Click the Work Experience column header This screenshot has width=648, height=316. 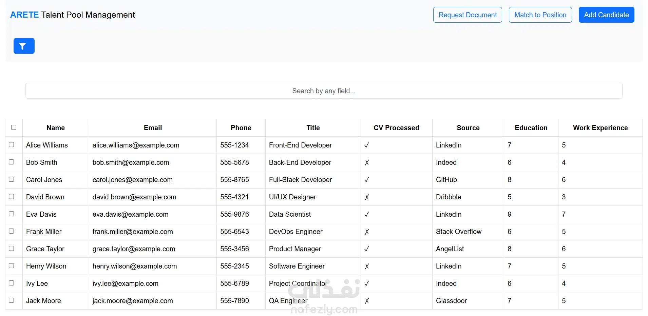coord(600,128)
